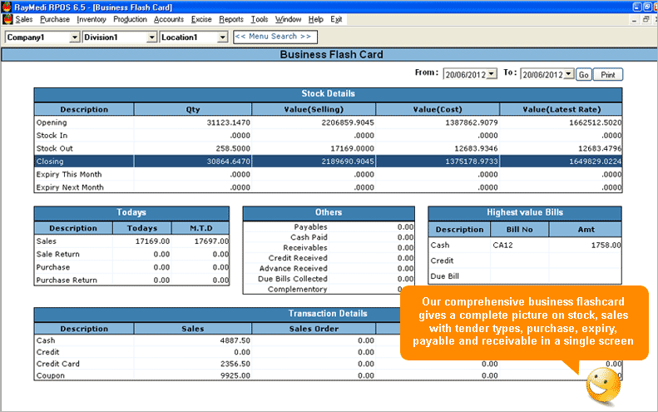The width and height of the screenshot is (658, 412).
Task: Click in the Menu Search field
Action: pos(273,37)
